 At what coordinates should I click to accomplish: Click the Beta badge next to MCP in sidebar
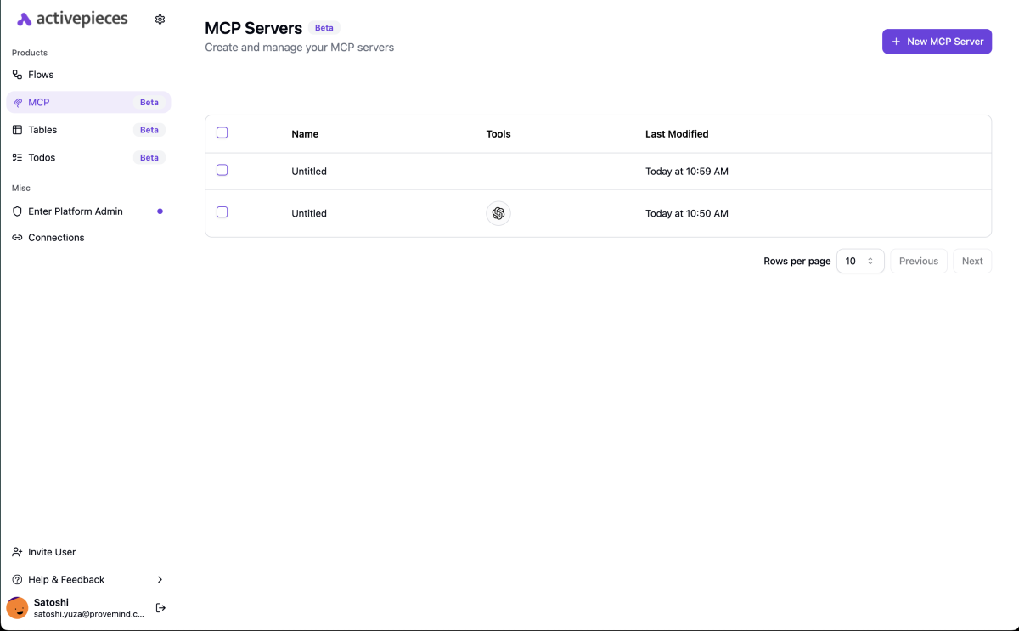click(x=149, y=103)
